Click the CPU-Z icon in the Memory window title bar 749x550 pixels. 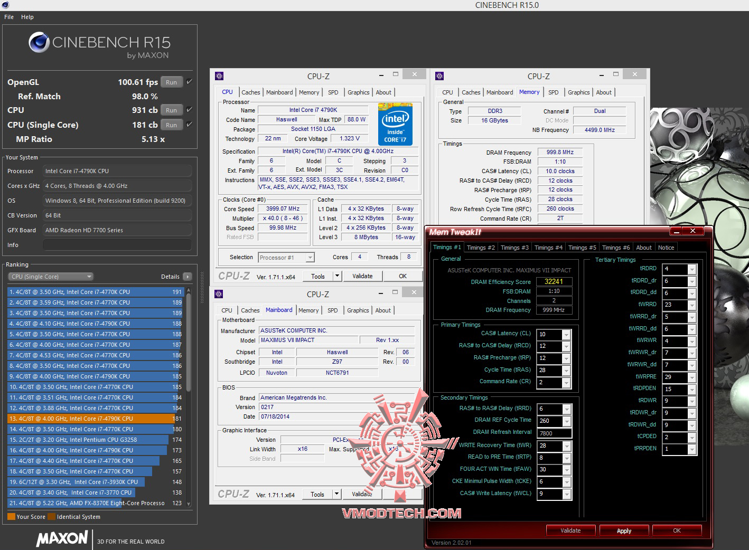439,76
